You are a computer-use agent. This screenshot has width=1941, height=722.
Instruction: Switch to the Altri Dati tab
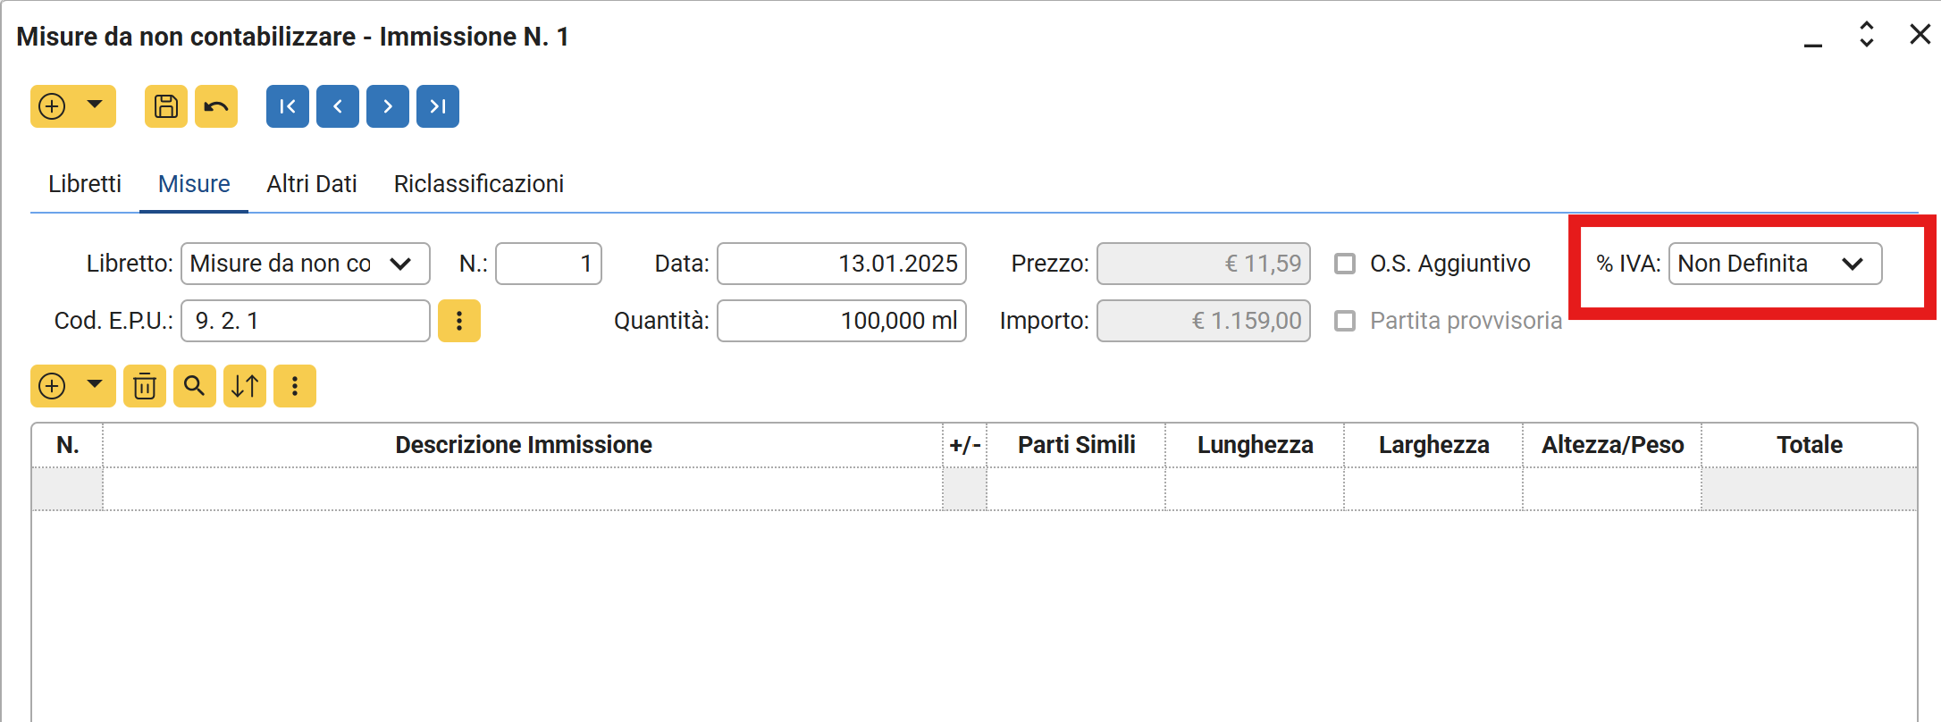point(312,184)
